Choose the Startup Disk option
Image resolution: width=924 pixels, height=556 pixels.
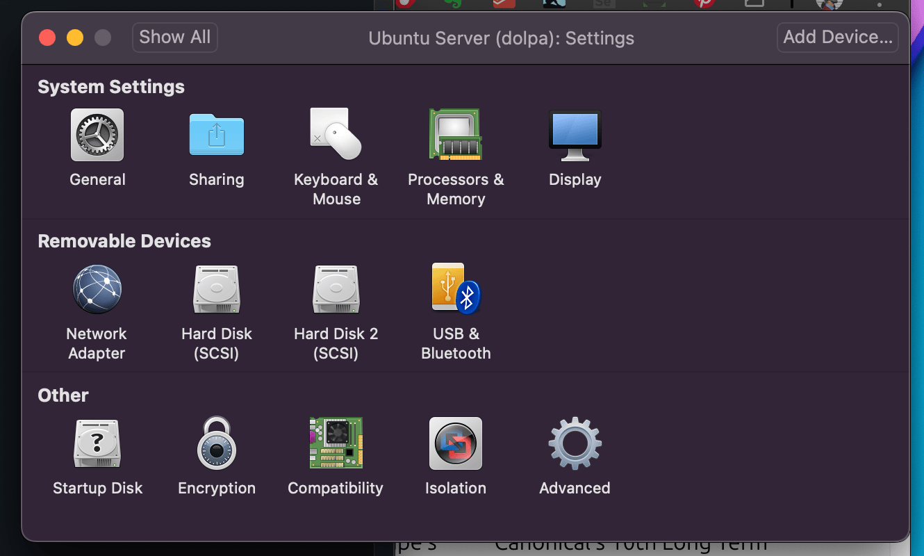click(97, 444)
